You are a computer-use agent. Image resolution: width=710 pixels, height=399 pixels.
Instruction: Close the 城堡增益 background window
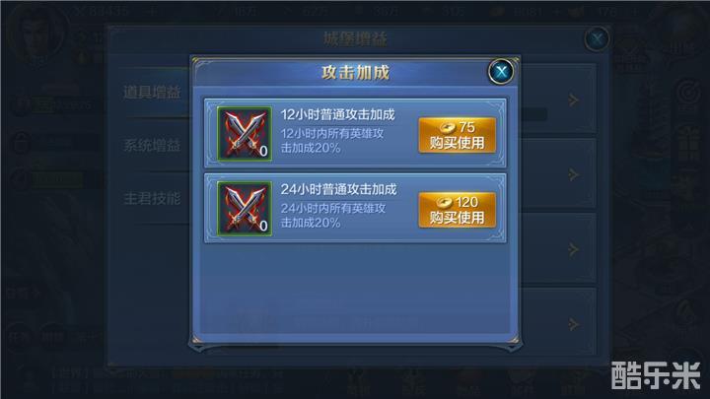(x=597, y=38)
